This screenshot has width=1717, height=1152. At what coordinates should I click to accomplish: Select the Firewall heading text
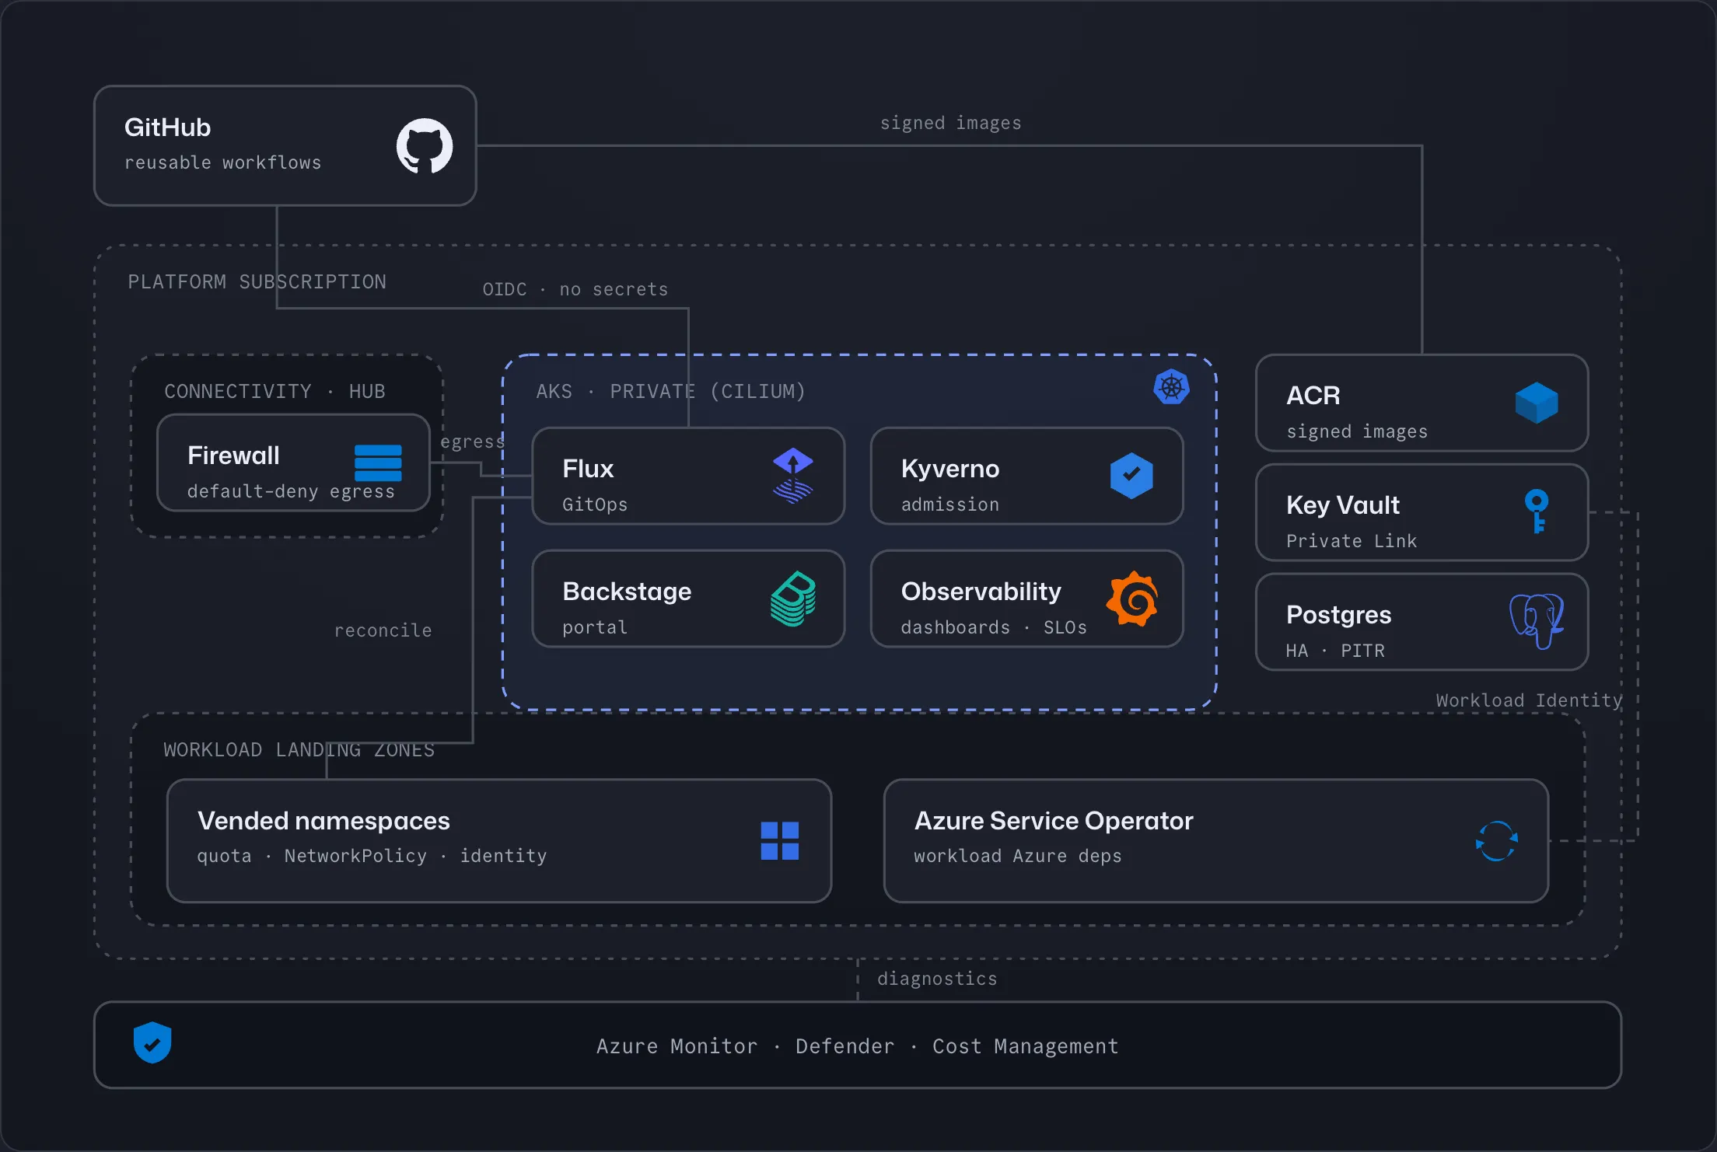(x=233, y=456)
